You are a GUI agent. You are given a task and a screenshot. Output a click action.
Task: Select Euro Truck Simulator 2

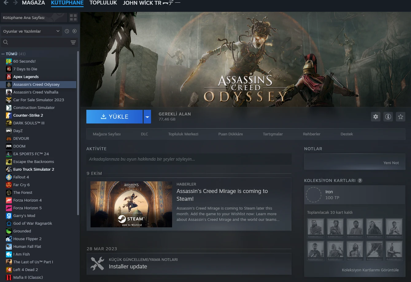coord(34,169)
